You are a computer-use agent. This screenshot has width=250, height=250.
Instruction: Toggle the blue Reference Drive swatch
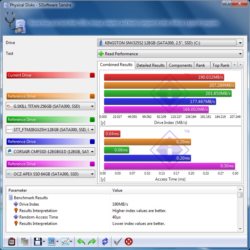[x=92, y=142]
